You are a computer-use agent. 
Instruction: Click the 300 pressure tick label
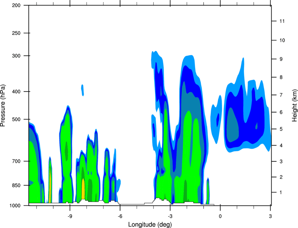pos(16,56)
